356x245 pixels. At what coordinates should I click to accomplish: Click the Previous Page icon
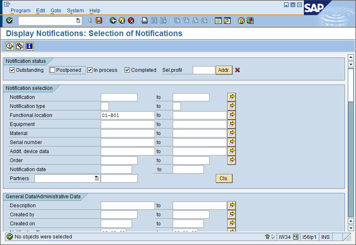pos(186,21)
